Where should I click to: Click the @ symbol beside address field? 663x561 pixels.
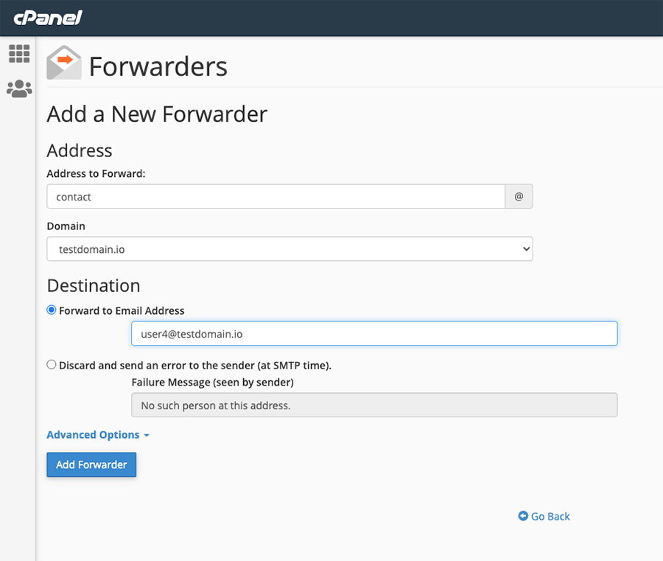click(519, 197)
